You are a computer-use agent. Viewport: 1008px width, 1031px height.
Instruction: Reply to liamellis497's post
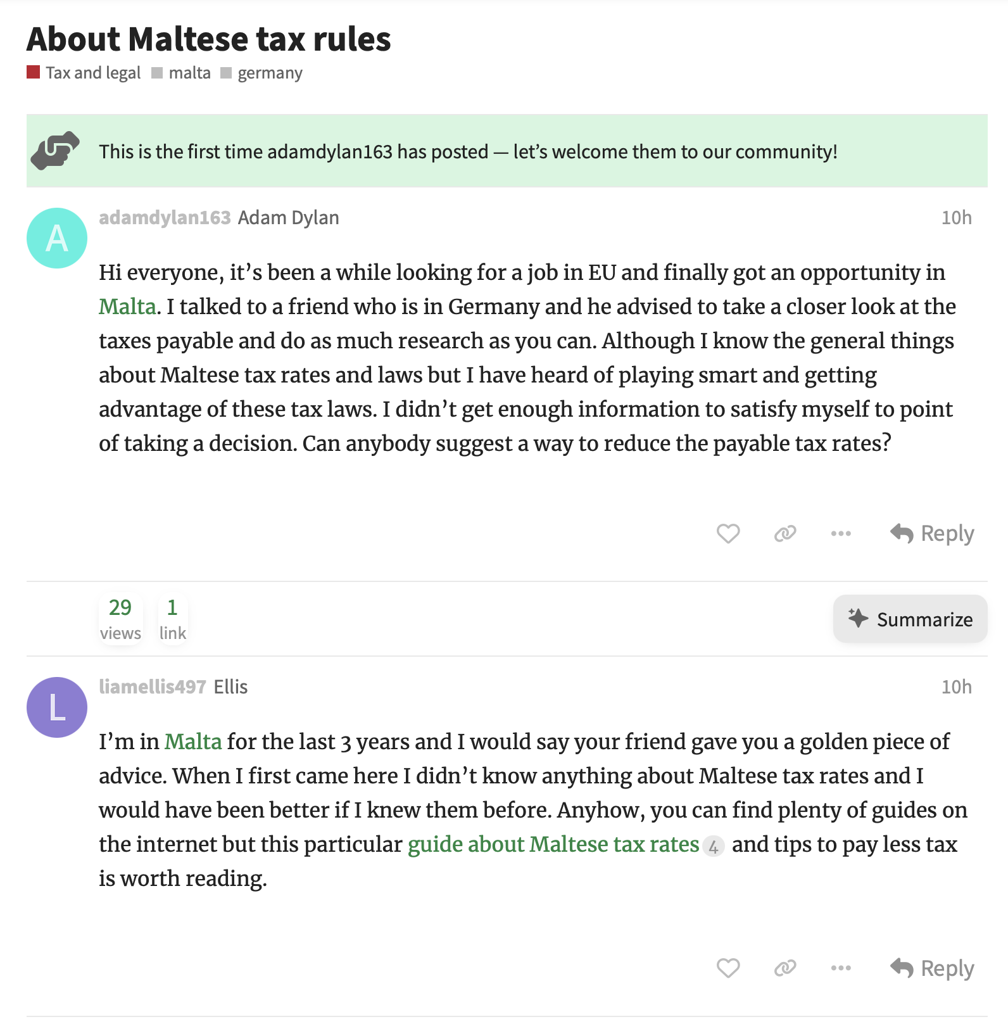pyautogui.click(x=932, y=968)
